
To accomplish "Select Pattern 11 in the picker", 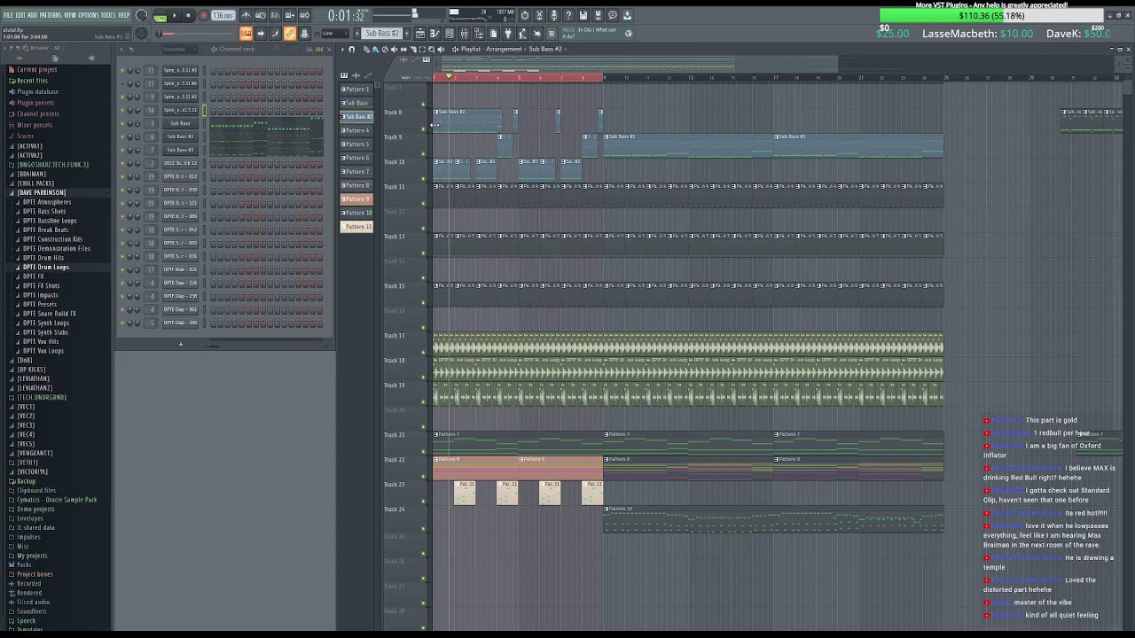I will [x=356, y=227].
